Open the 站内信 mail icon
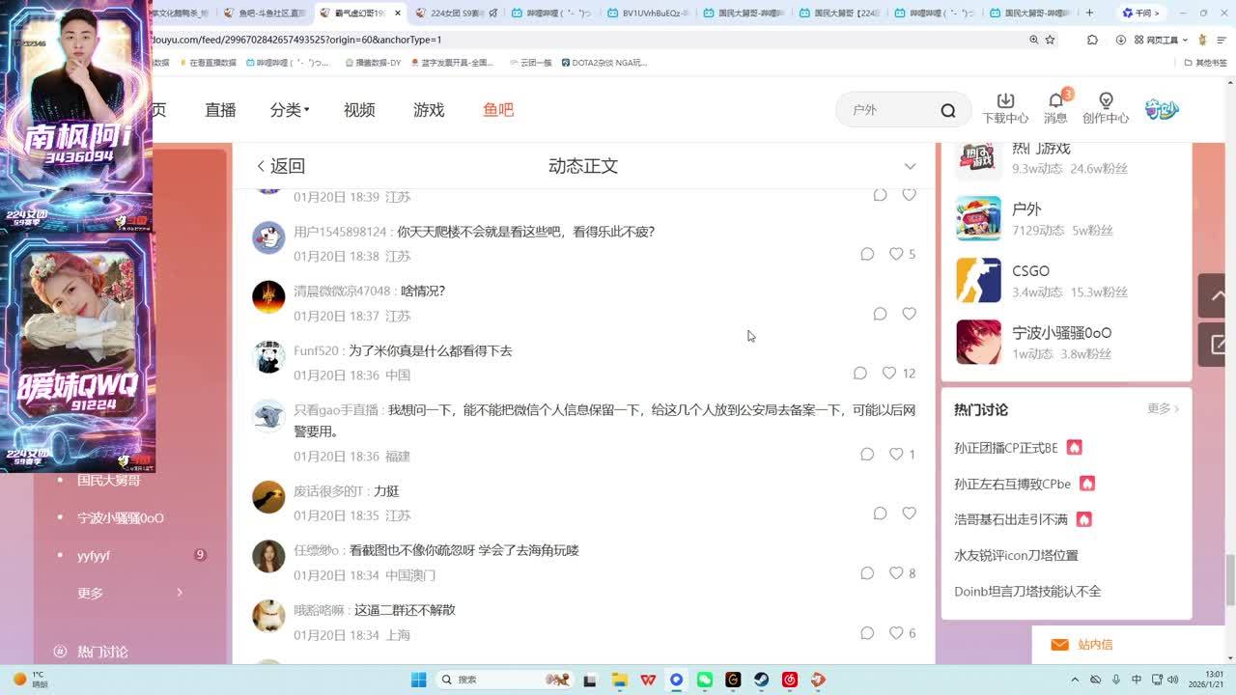 (x=1059, y=645)
